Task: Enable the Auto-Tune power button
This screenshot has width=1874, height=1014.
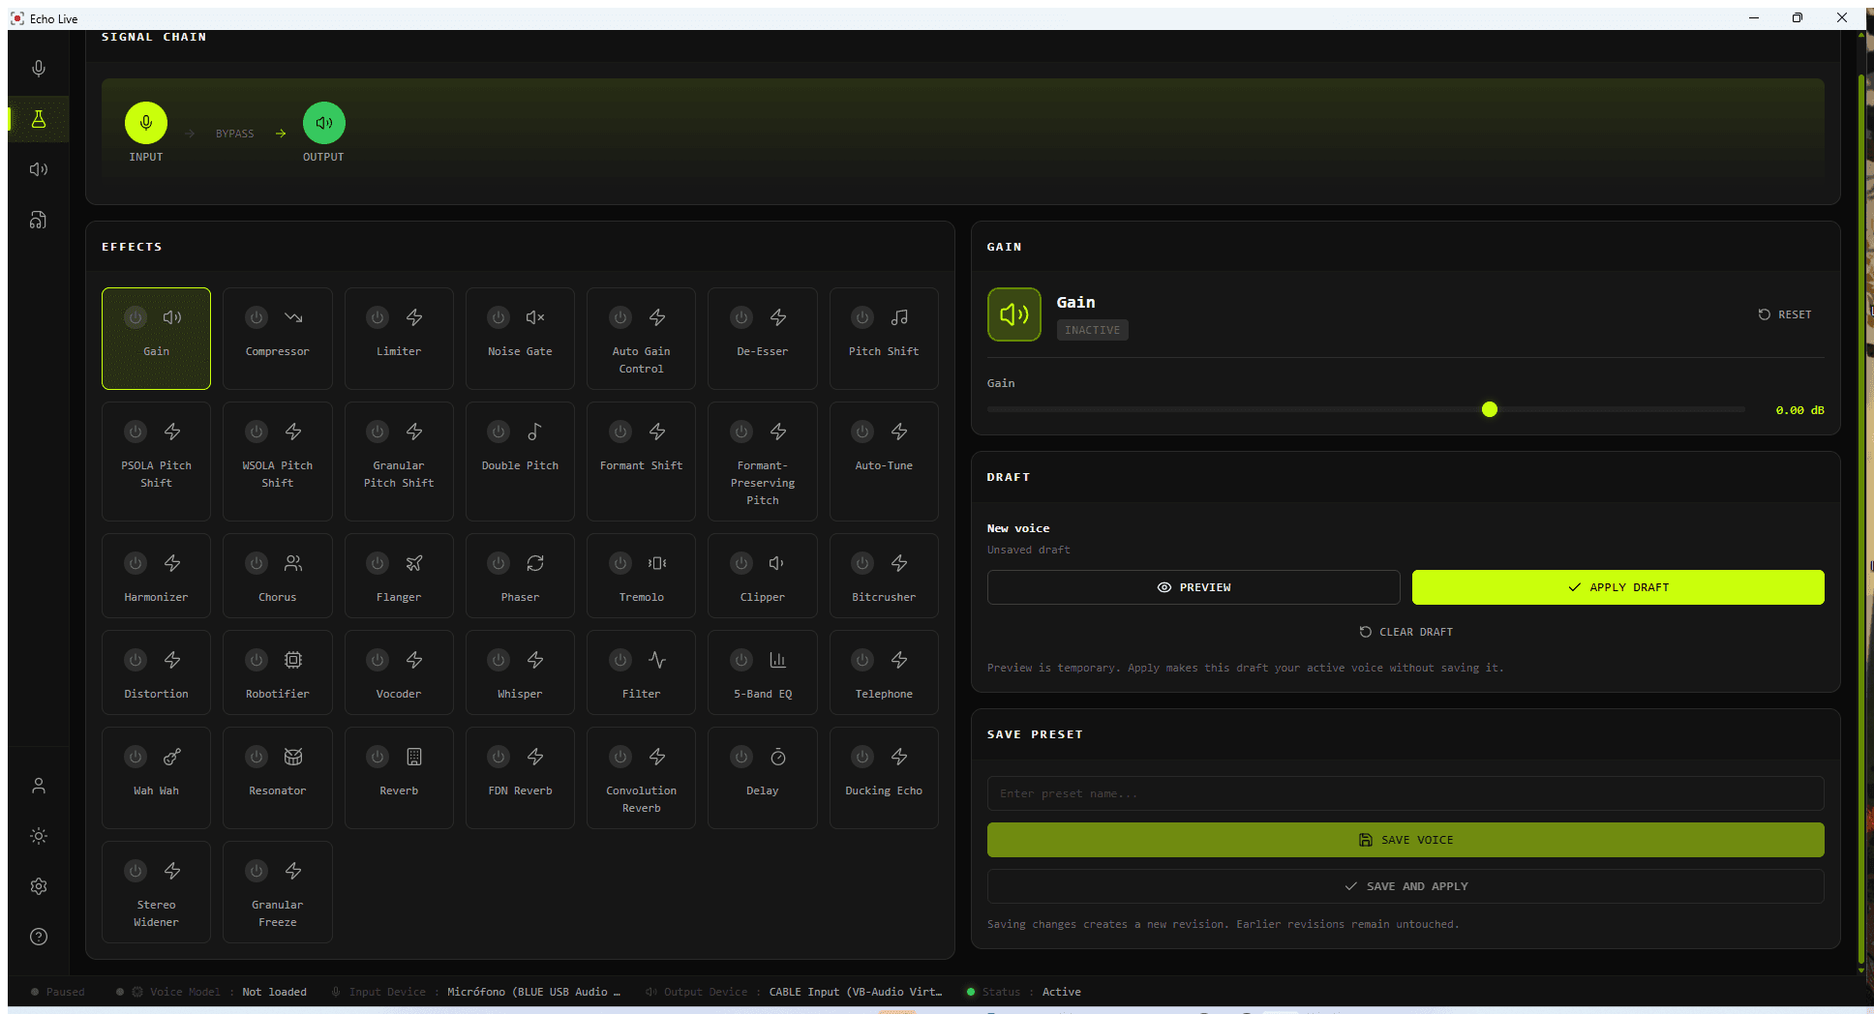Action: (x=862, y=432)
